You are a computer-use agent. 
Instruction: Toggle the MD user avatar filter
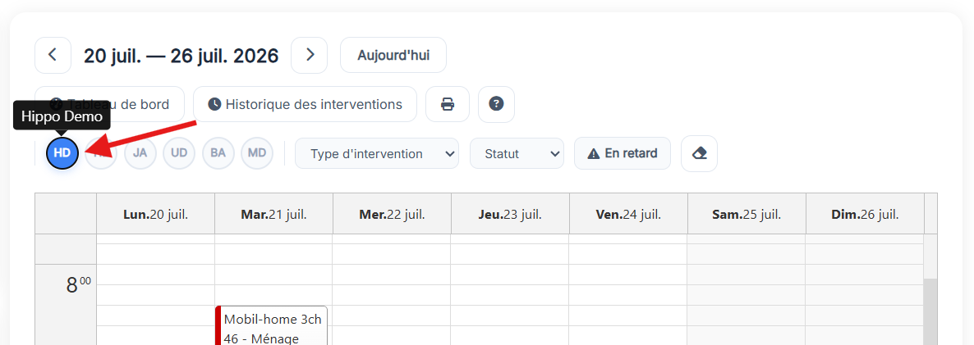[257, 153]
